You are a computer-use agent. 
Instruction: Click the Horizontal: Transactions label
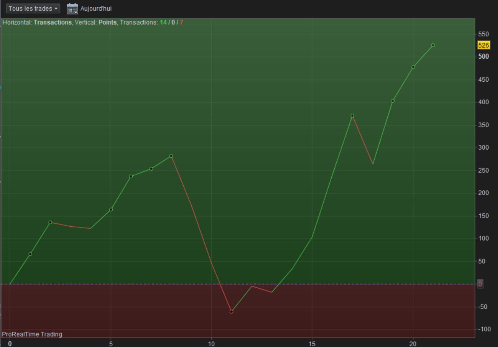pos(37,23)
